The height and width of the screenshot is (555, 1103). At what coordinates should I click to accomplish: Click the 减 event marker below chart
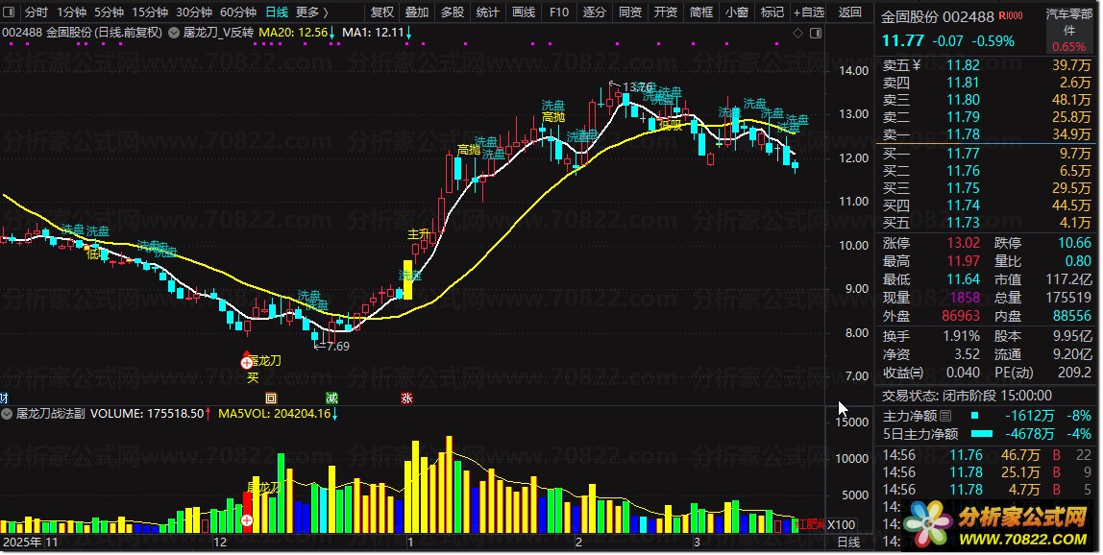tap(332, 398)
